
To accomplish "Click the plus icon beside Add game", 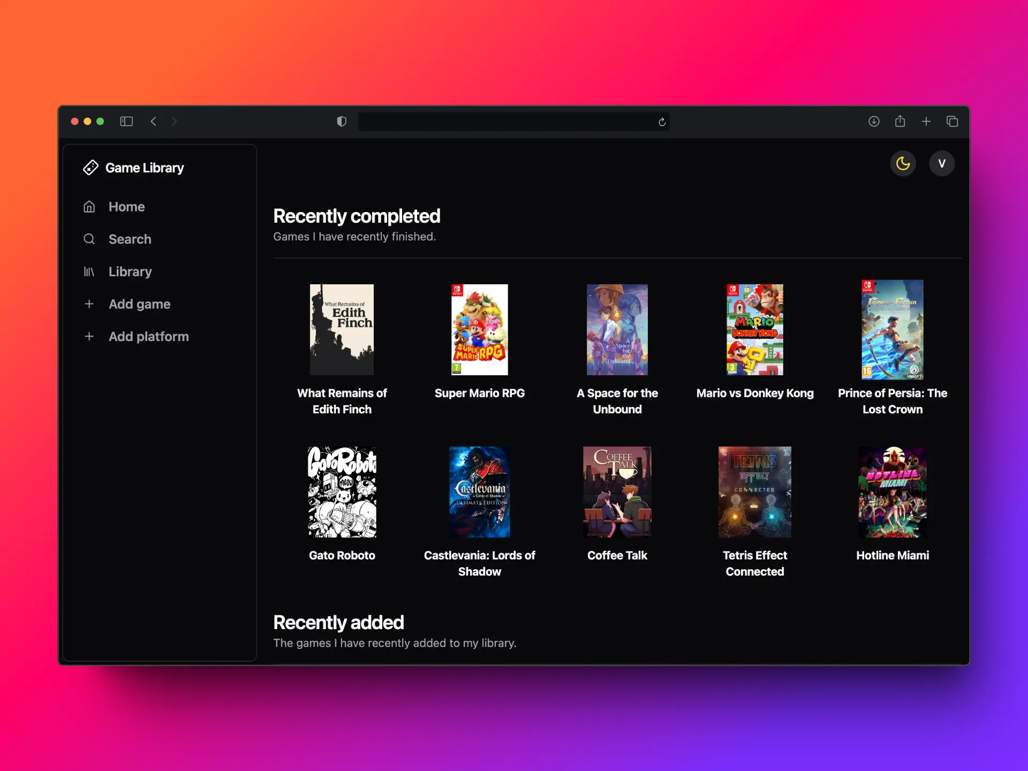I will coord(89,304).
